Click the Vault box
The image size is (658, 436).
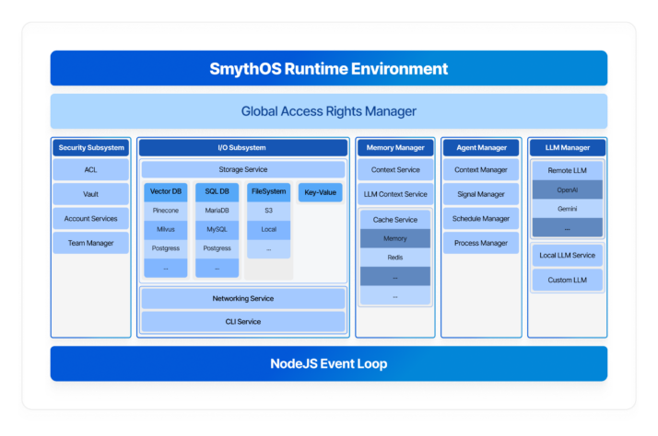point(91,194)
